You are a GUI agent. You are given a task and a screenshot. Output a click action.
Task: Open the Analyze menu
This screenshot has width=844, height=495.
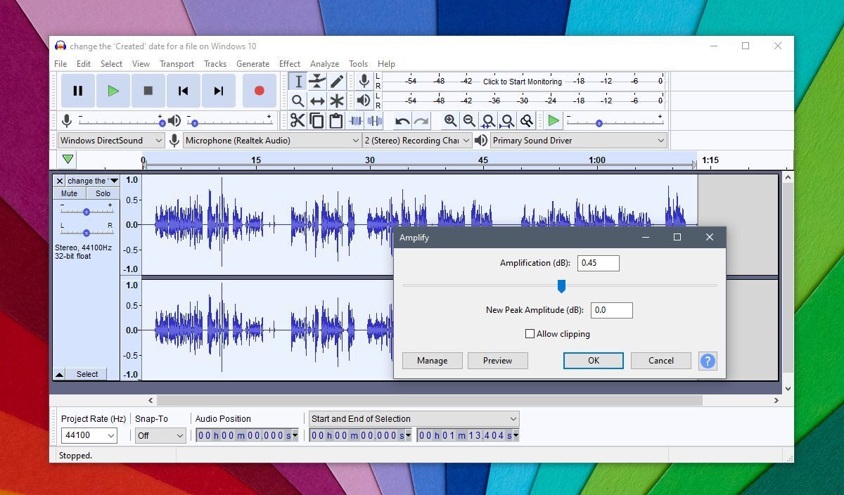coord(324,63)
